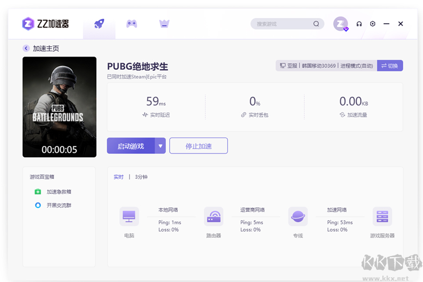This screenshot has height=282, width=423.
Task: Minimize the ZZ加速器 window
Action: pyautogui.click(x=387, y=24)
